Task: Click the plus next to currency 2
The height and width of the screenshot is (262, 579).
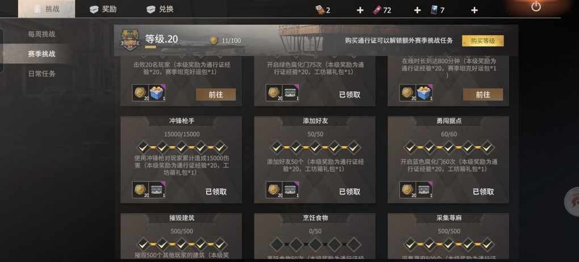Action: tap(360, 10)
